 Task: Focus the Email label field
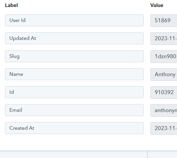(74, 110)
